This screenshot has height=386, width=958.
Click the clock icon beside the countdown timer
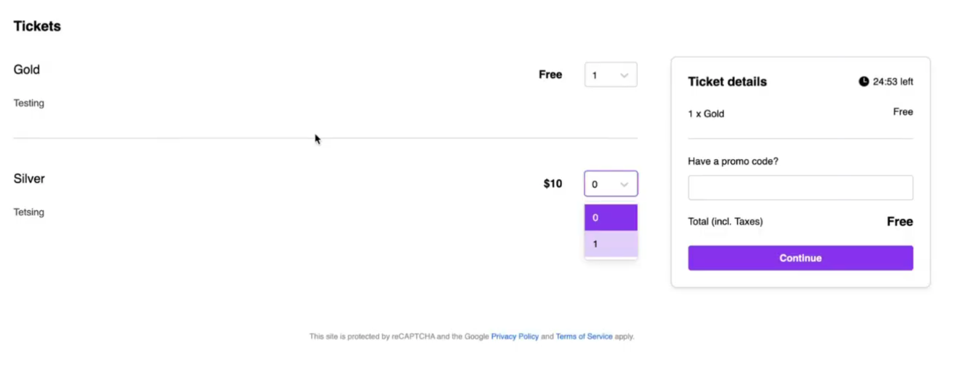click(864, 82)
